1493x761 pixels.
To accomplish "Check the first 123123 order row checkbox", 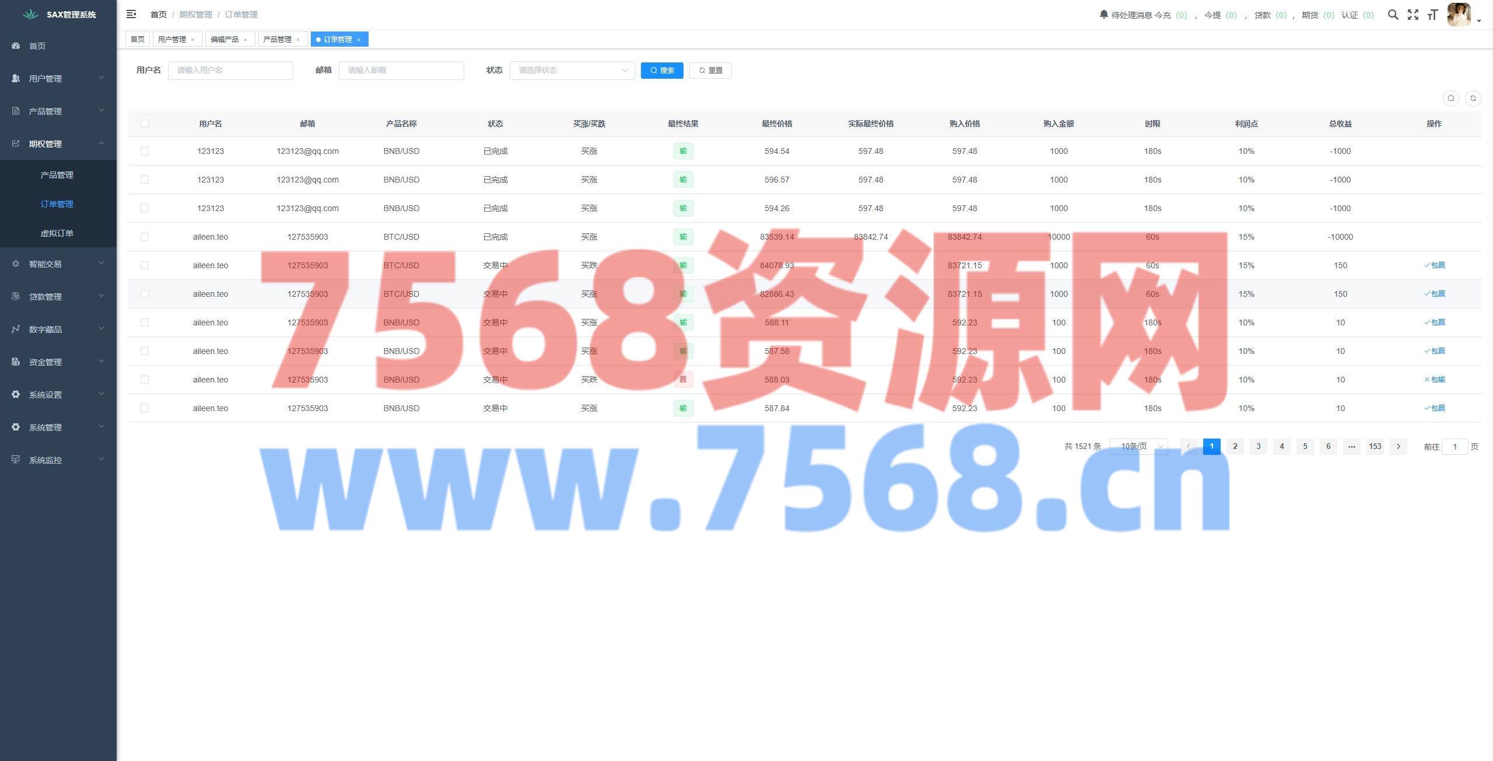I will pos(145,151).
